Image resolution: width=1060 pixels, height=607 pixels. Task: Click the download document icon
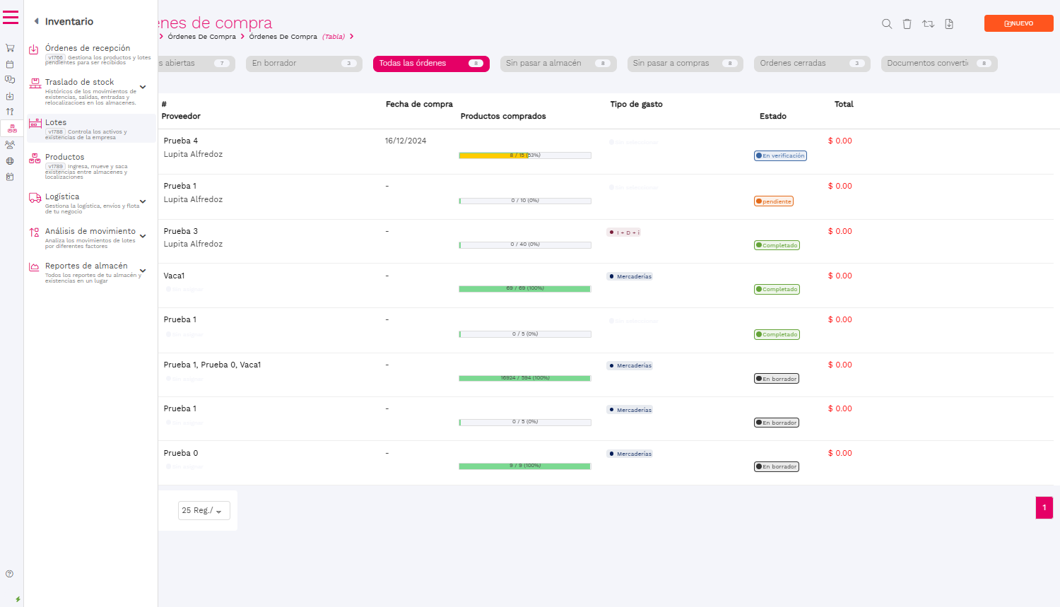point(949,24)
